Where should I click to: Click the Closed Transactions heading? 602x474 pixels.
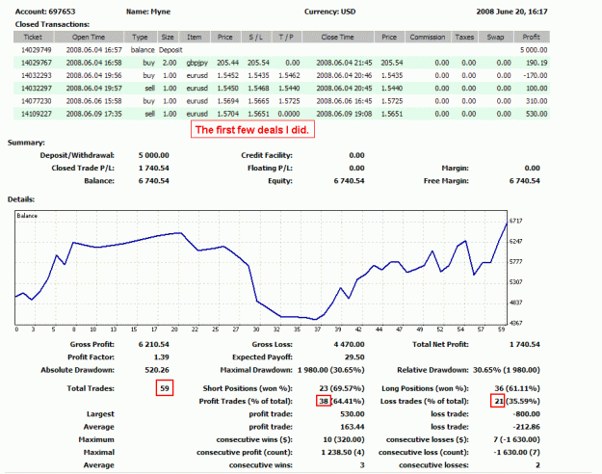click(52, 24)
